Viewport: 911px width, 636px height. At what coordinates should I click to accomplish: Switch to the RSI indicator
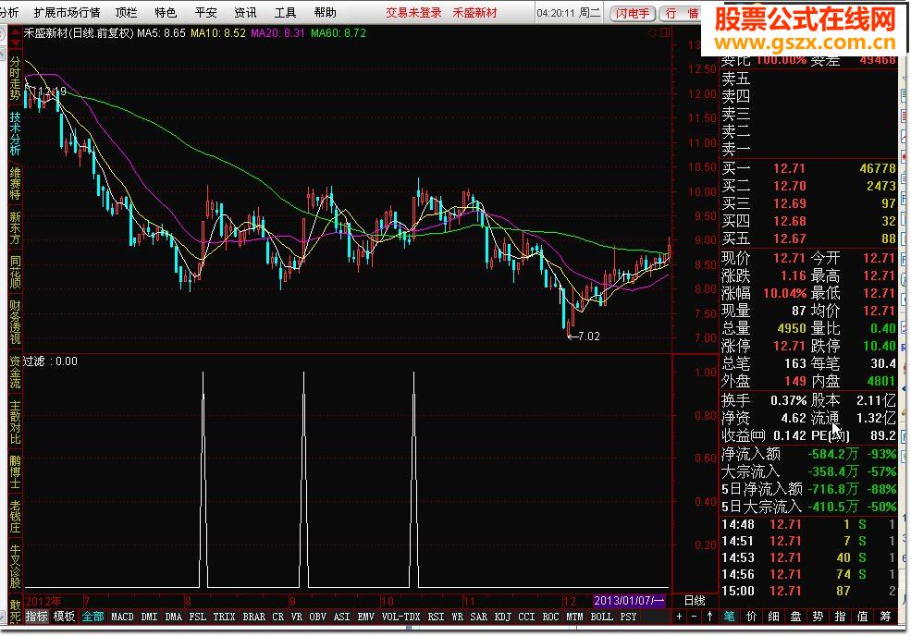(437, 617)
